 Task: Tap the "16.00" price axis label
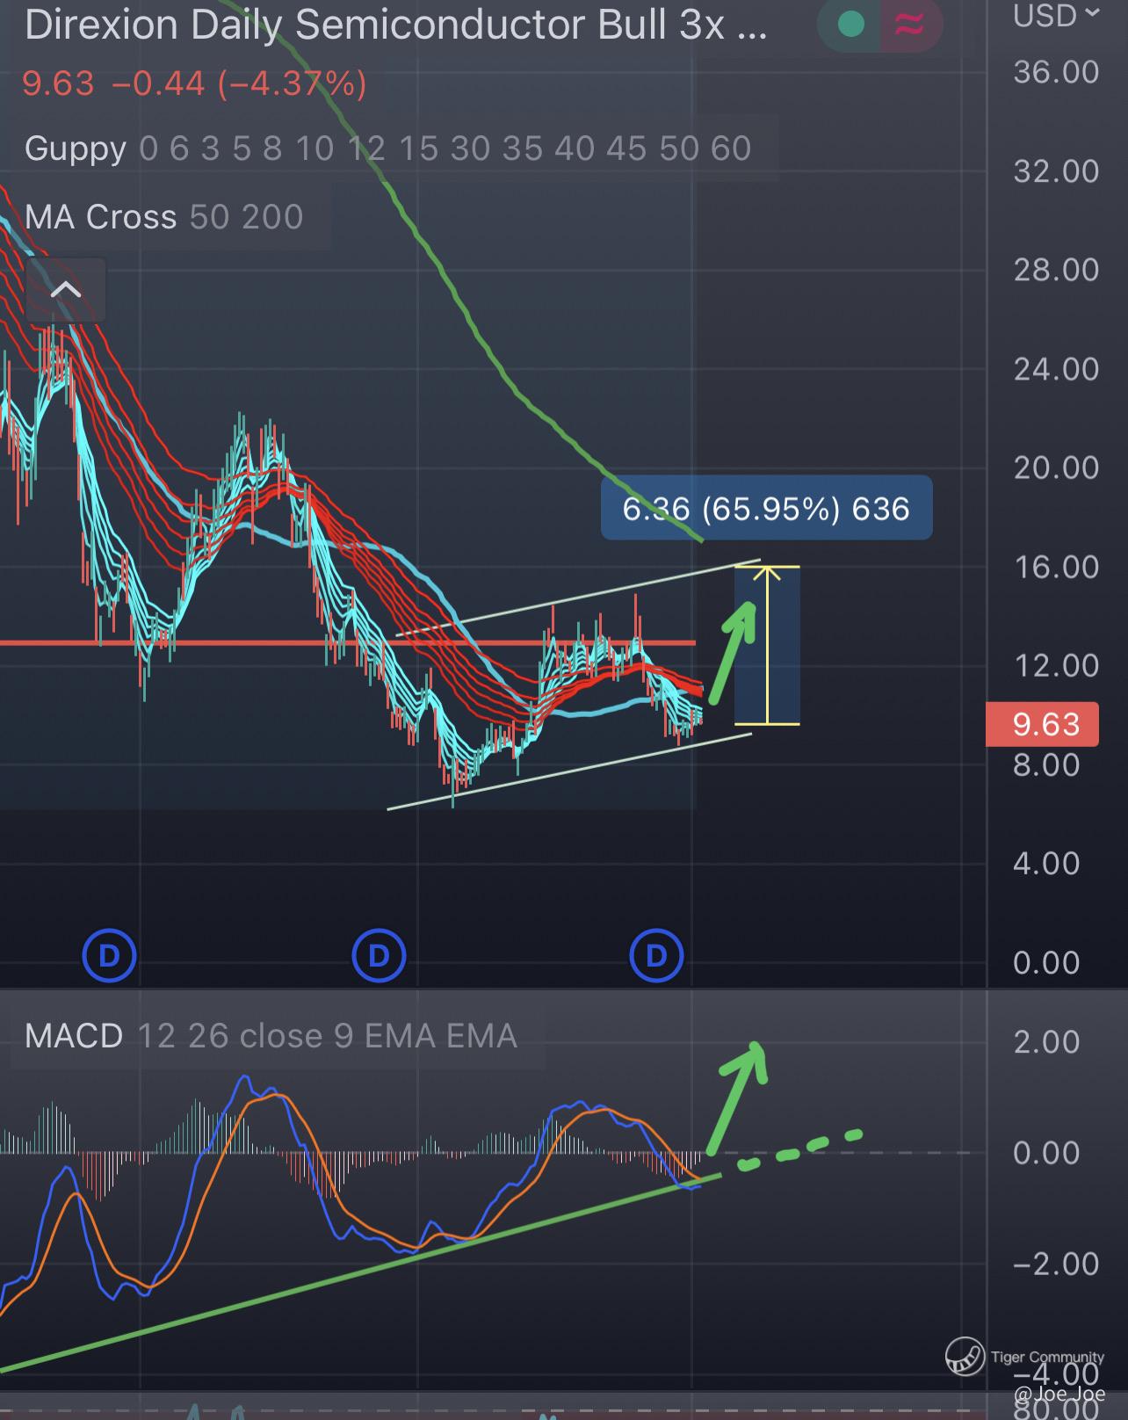click(x=1056, y=567)
